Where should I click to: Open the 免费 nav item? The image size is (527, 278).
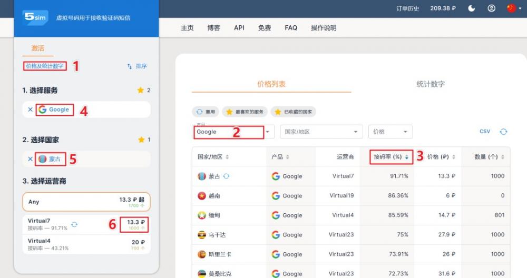coord(265,28)
